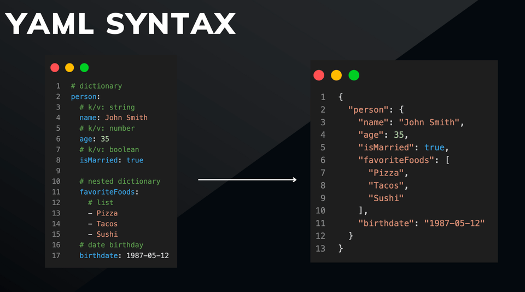This screenshot has width=525, height=292.
Task: Click the 'person:' key in YAML window
Action: pos(85,97)
